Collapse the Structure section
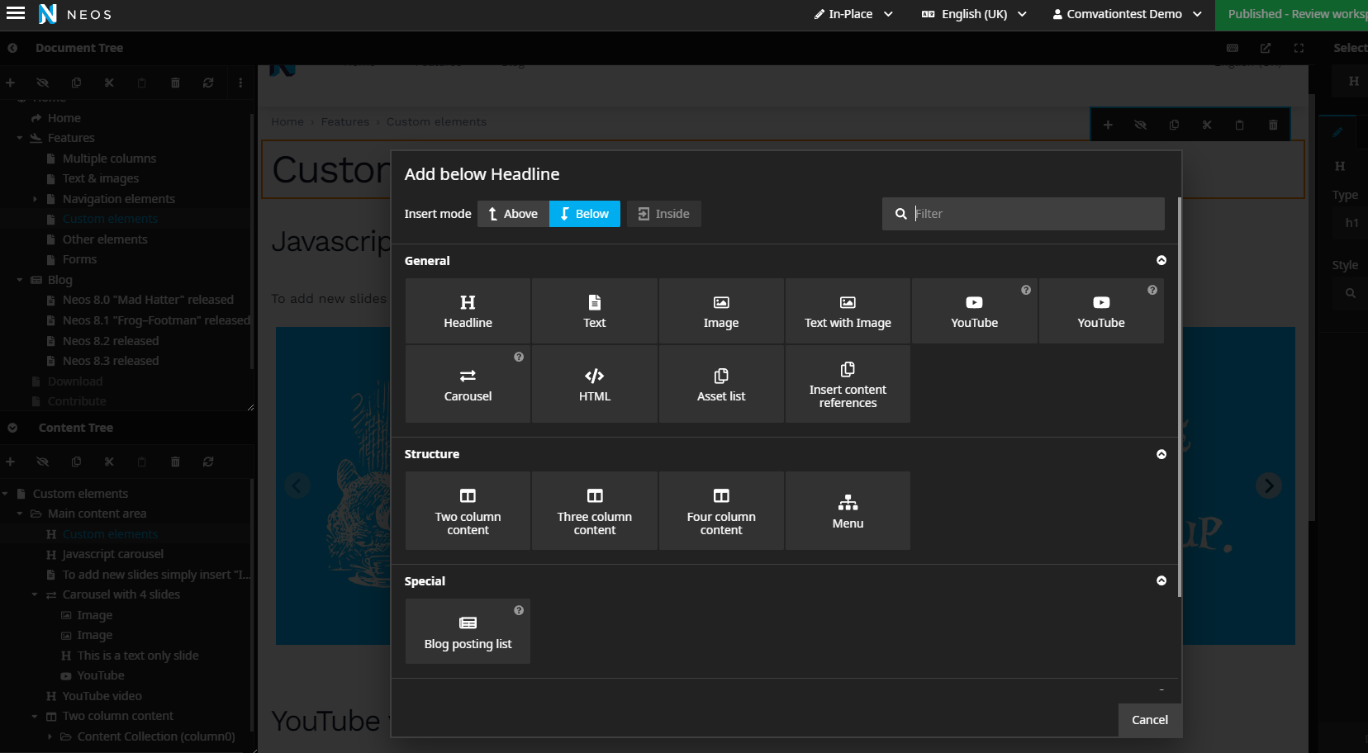Viewport: 1368px width, 753px height. point(1161,454)
